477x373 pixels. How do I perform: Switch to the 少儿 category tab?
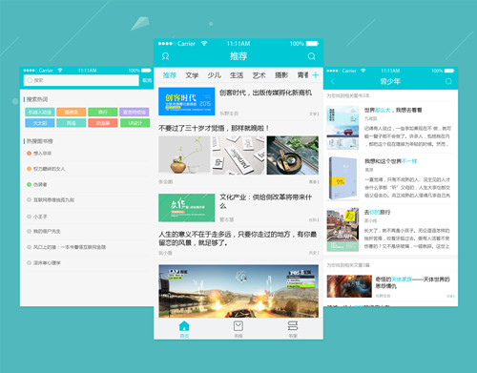coord(214,75)
